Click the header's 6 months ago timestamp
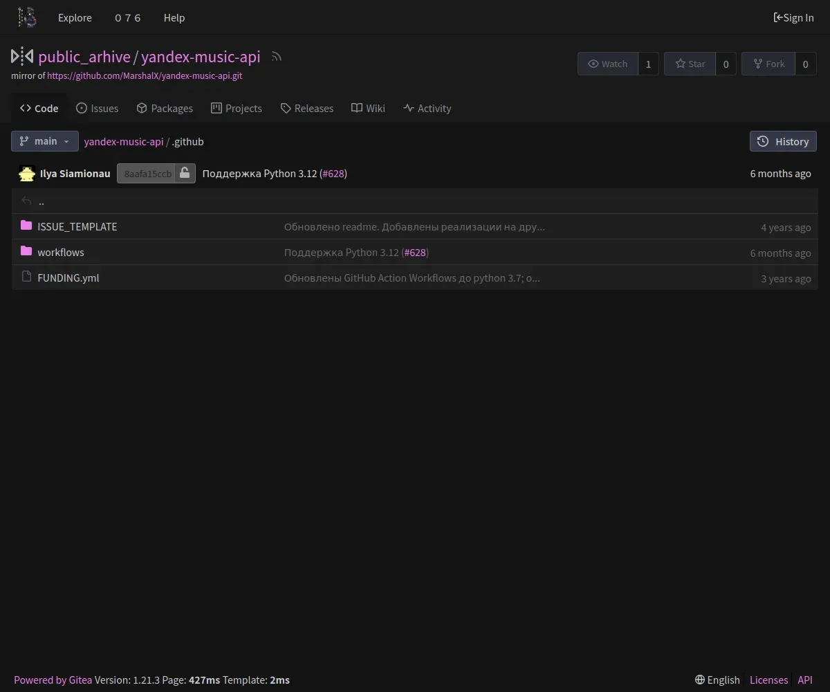The height and width of the screenshot is (692, 830). pyautogui.click(x=780, y=173)
